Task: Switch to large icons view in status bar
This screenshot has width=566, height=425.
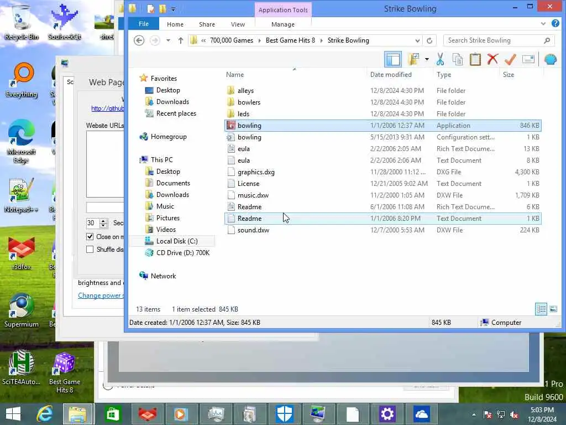Action: (553, 309)
